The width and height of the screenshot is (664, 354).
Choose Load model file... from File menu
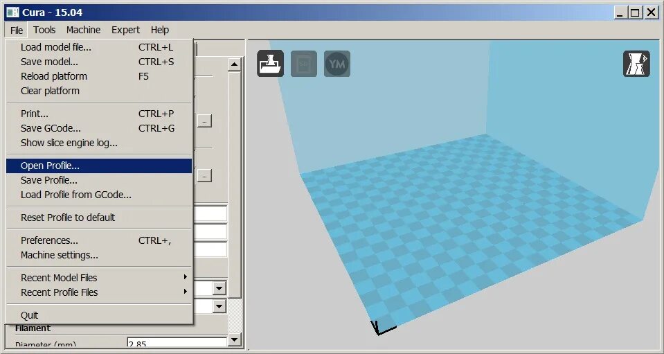coord(99,47)
